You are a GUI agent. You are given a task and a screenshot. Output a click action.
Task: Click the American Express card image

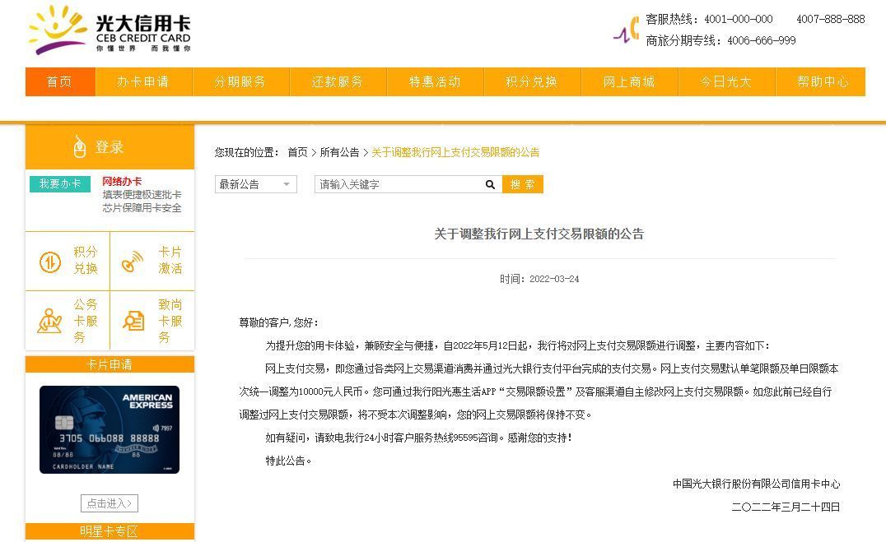(x=110, y=430)
